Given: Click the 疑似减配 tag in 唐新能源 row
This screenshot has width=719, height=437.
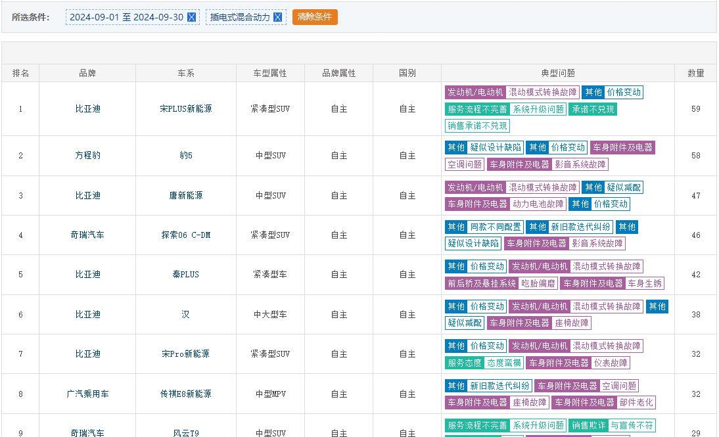Looking at the screenshot, I should coord(624,187).
